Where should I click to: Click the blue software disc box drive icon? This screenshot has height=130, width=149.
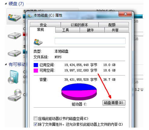point(13,77)
